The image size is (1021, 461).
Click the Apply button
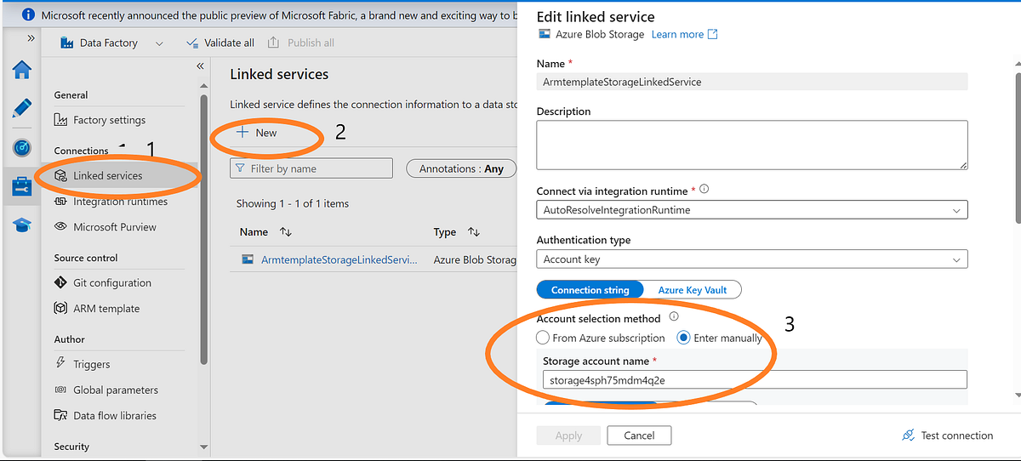pyautogui.click(x=568, y=435)
